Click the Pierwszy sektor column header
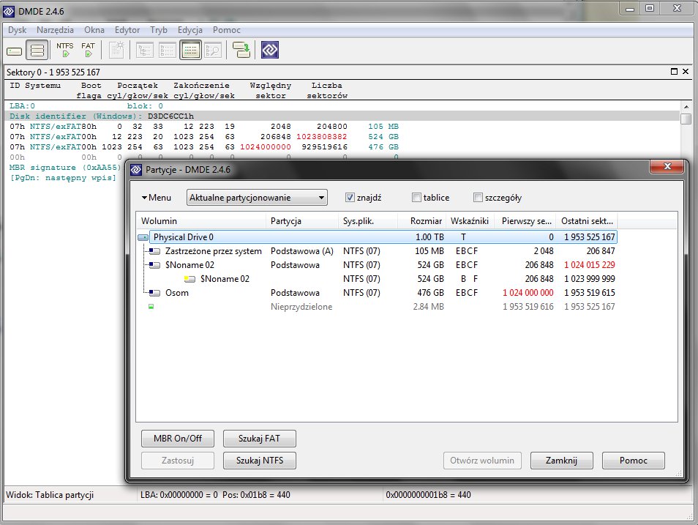This screenshot has width=698, height=525. 525,220
